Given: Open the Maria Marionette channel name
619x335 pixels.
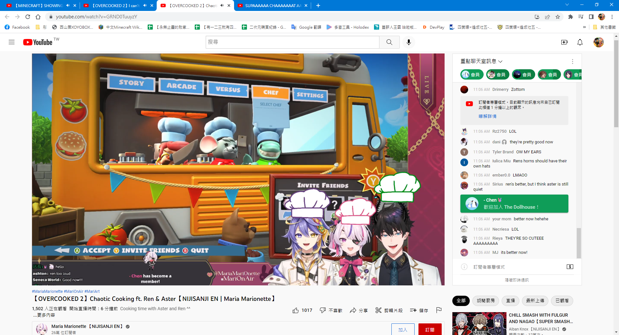Looking at the screenshot, I should [x=87, y=326].
